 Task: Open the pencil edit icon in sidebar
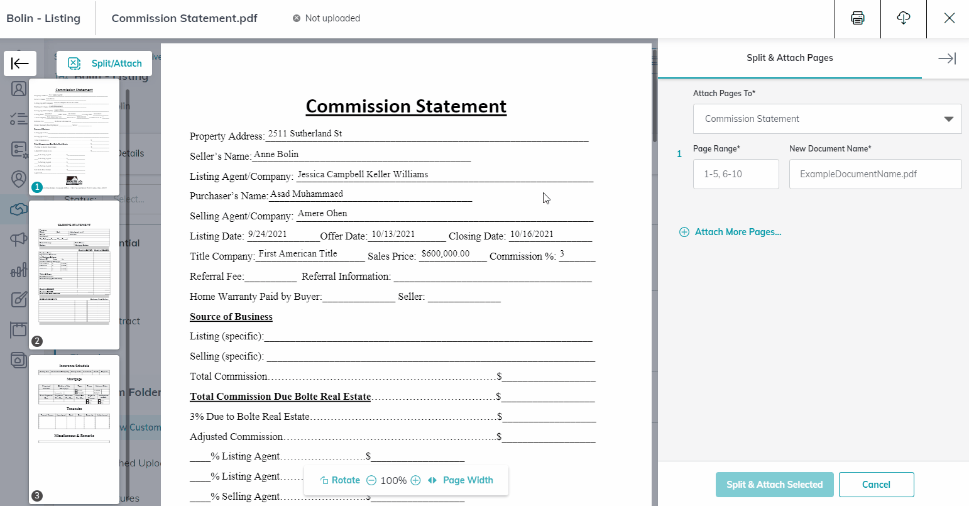point(19,299)
